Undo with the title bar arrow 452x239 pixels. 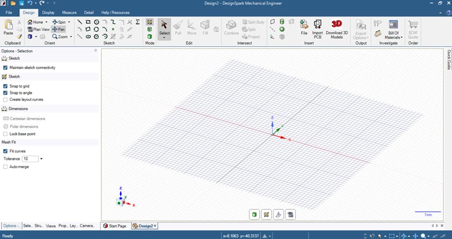30,3
